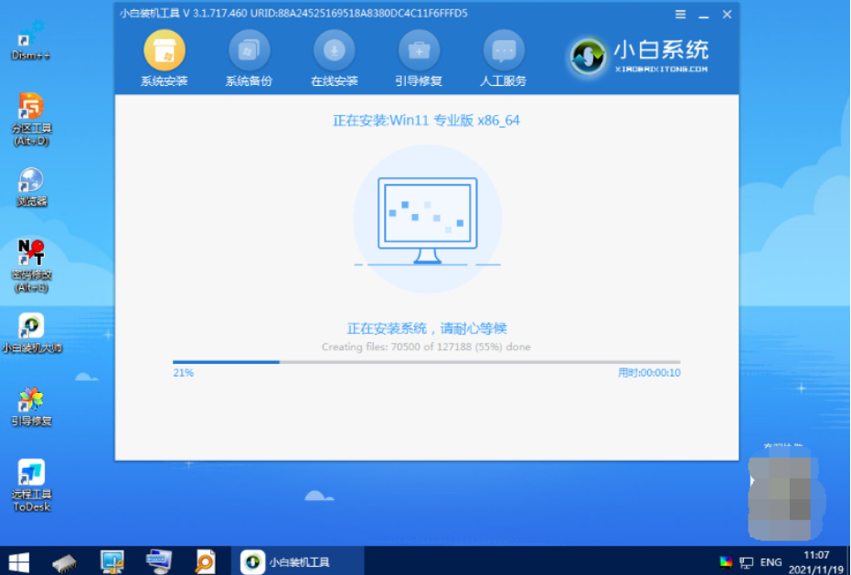Minimize the 小白装机工具 window
The height and width of the screenshot is (575, 851).
704,15
